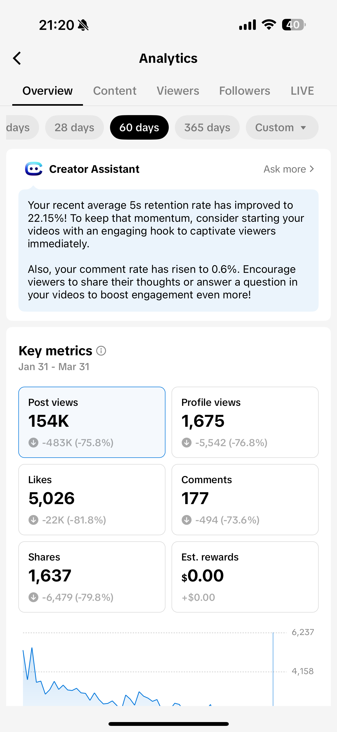Tap the down arrow under Post views

tap(33, 442)
